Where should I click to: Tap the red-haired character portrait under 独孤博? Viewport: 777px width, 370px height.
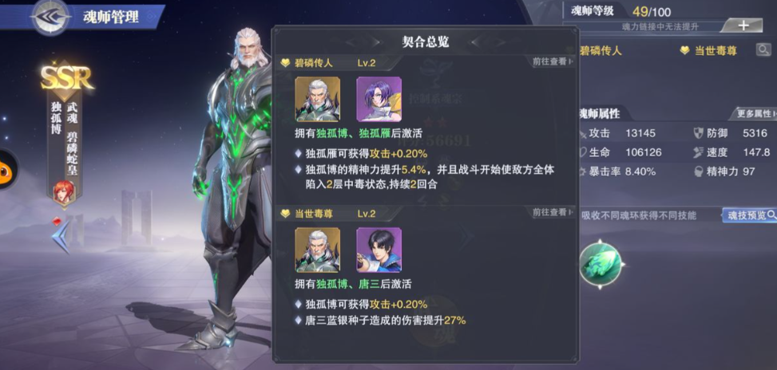click(65, 194)
